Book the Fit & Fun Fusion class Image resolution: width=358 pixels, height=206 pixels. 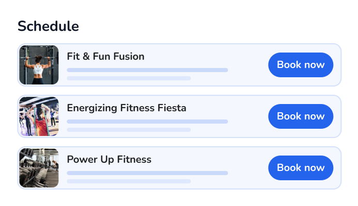pyautogui.click(x=300, y=65)
